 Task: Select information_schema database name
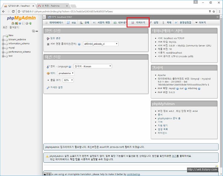pyautogui.click(x=19, y=44)
